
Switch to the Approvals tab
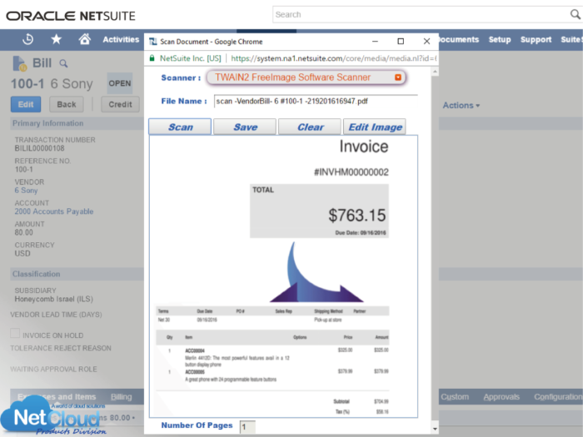[x=501, y=397]
